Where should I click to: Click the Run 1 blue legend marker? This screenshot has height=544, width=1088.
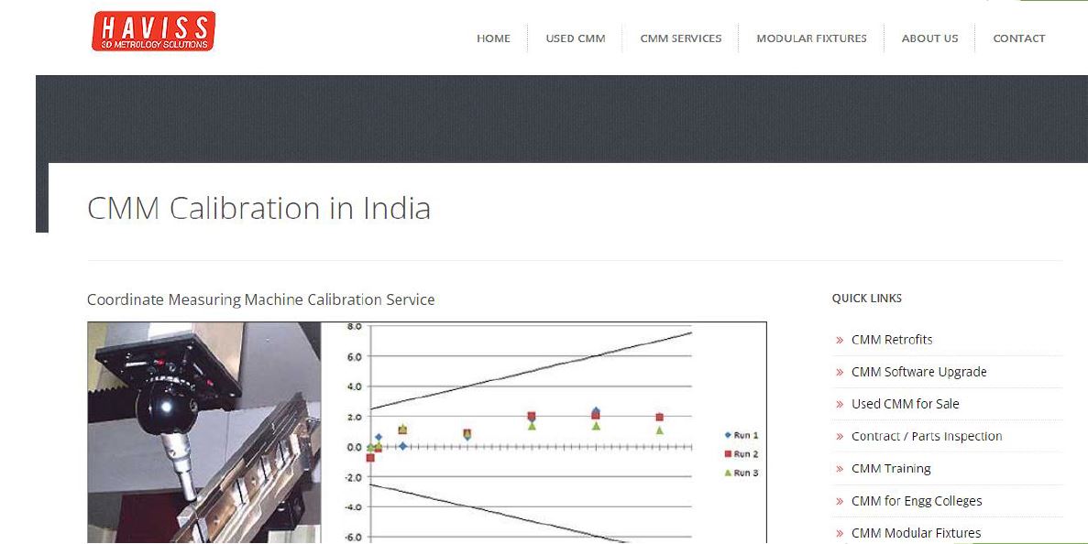pyautogui.click(x=728, y=436)
